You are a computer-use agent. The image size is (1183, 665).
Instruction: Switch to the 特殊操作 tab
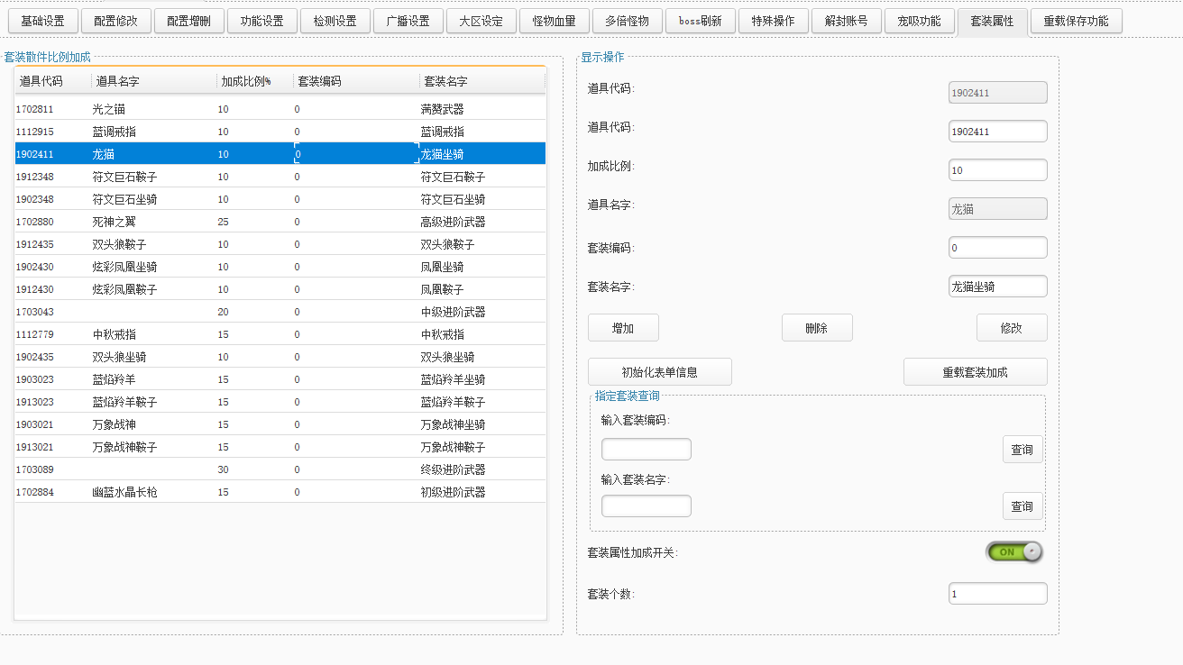coord(773,21)
